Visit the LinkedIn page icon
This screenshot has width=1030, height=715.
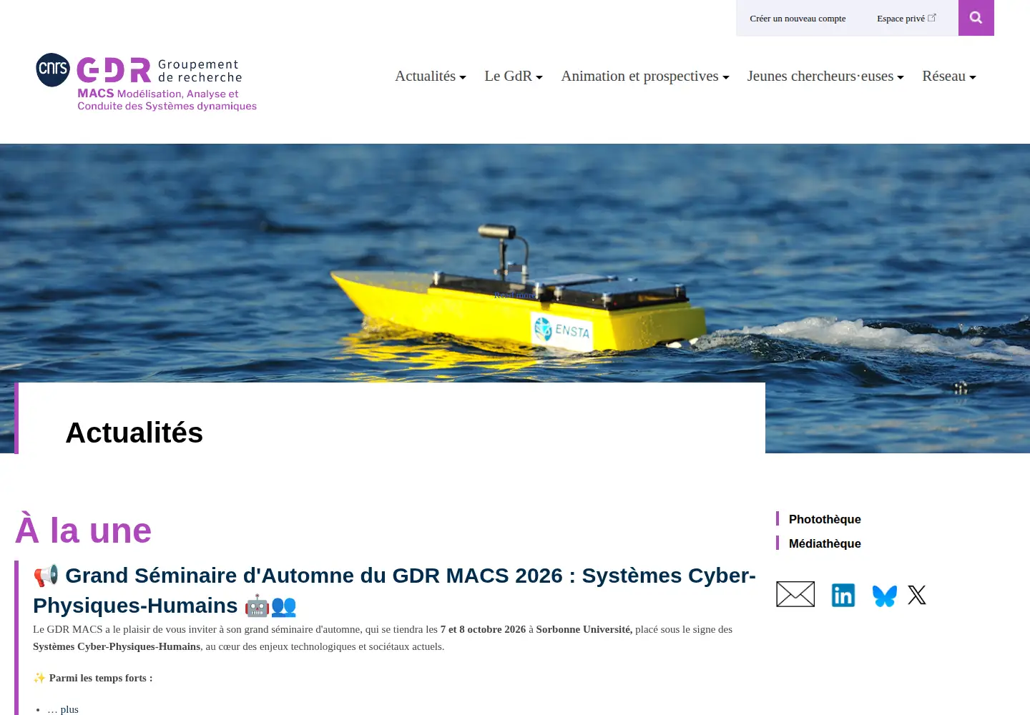click(x=843, y=595)
